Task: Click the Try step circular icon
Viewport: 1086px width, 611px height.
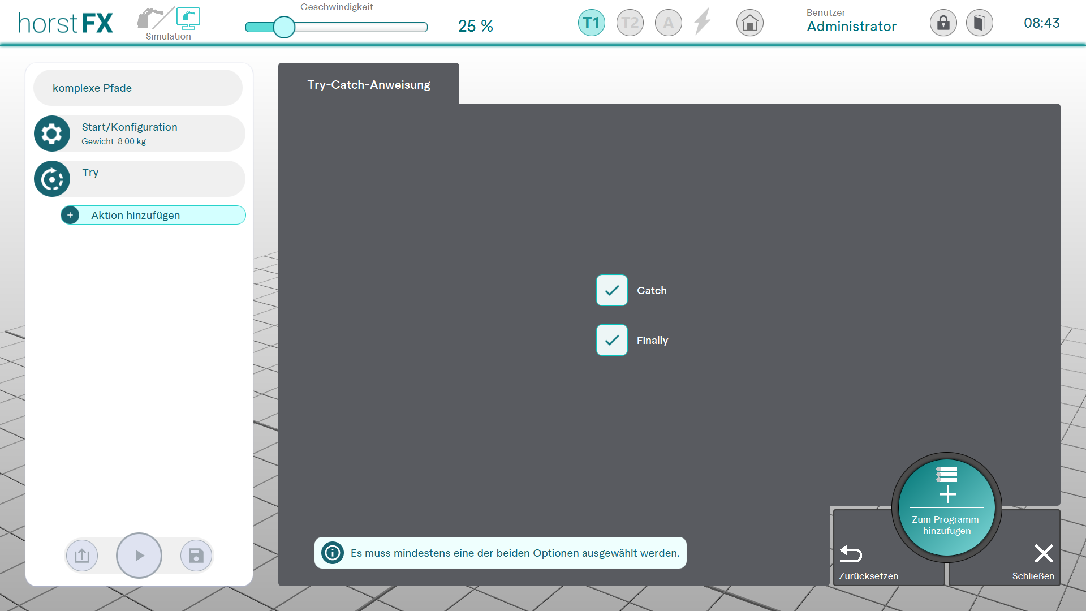Action: coord(52,179)
